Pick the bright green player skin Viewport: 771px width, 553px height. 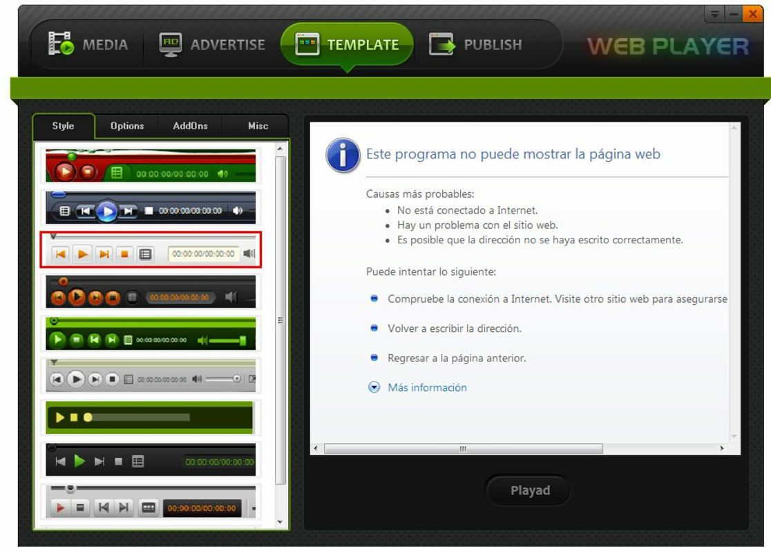[x=151, y=334]
